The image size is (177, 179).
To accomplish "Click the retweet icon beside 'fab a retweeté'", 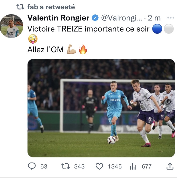I will (x=20, y=7).
